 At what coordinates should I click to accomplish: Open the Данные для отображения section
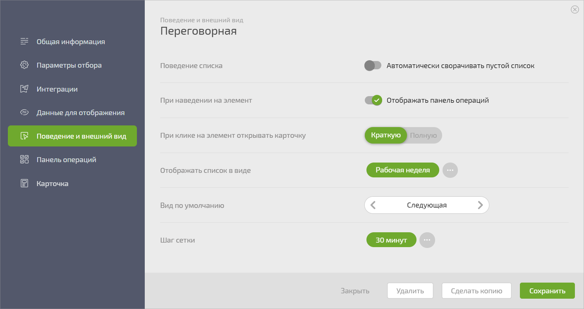(81, 113)
